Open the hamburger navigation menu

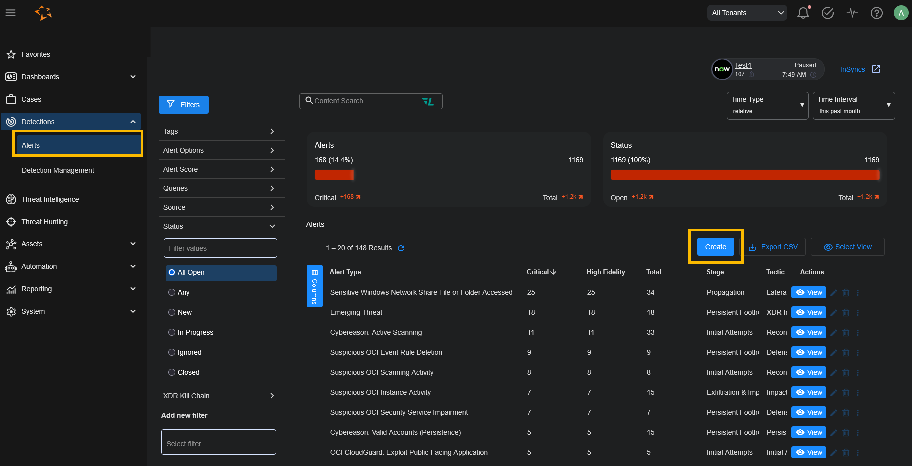tap(11, 13)
